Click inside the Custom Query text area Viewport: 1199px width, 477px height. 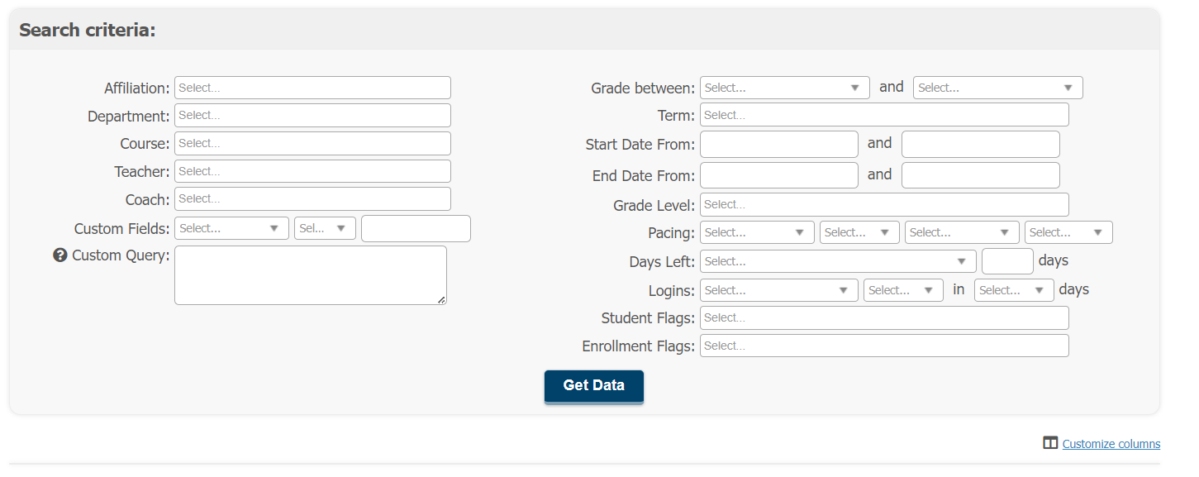pos(311,275)
